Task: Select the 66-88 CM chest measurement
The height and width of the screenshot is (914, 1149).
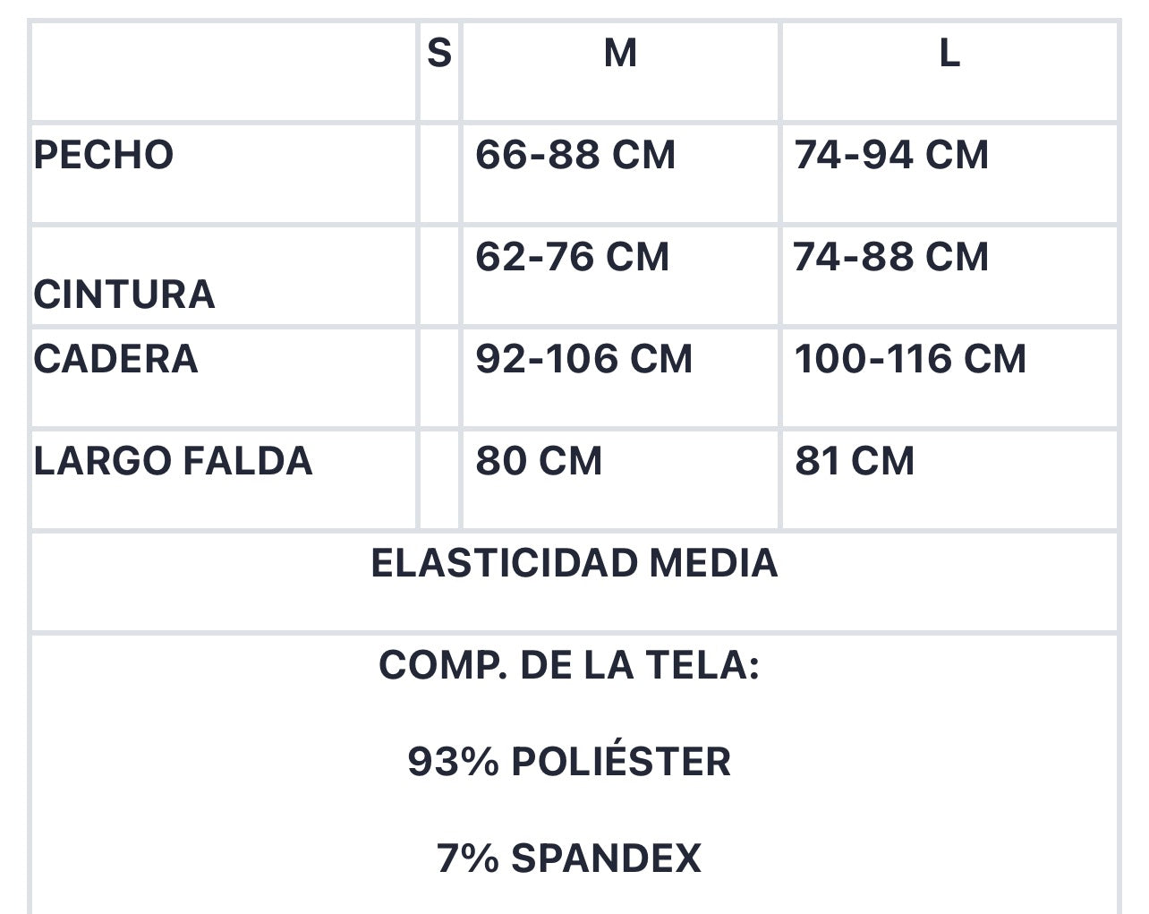Action: 575,155
